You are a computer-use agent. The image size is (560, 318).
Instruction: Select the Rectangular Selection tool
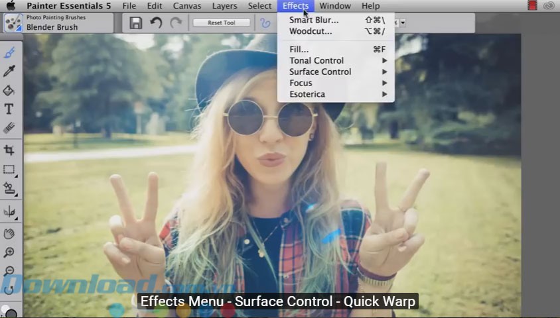pyautogui.click(x=9, y=170)
